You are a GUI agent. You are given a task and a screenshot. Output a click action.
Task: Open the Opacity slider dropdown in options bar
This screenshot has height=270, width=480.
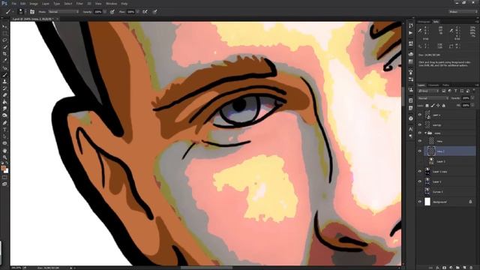tap(105, 12)
